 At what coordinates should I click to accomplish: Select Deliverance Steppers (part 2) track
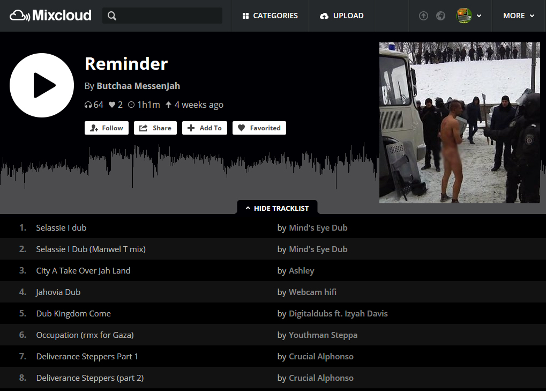click(90, 378)
